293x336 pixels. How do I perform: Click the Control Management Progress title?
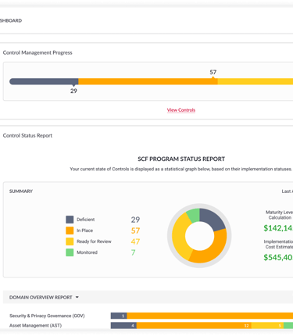click(38, 52)
